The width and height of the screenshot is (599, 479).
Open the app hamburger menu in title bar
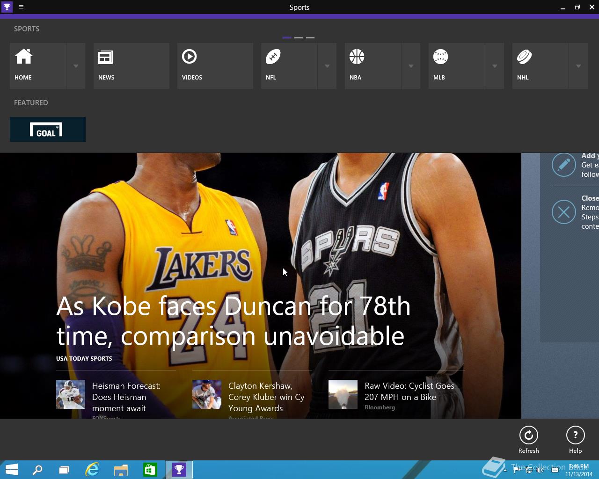coord(21,7)
